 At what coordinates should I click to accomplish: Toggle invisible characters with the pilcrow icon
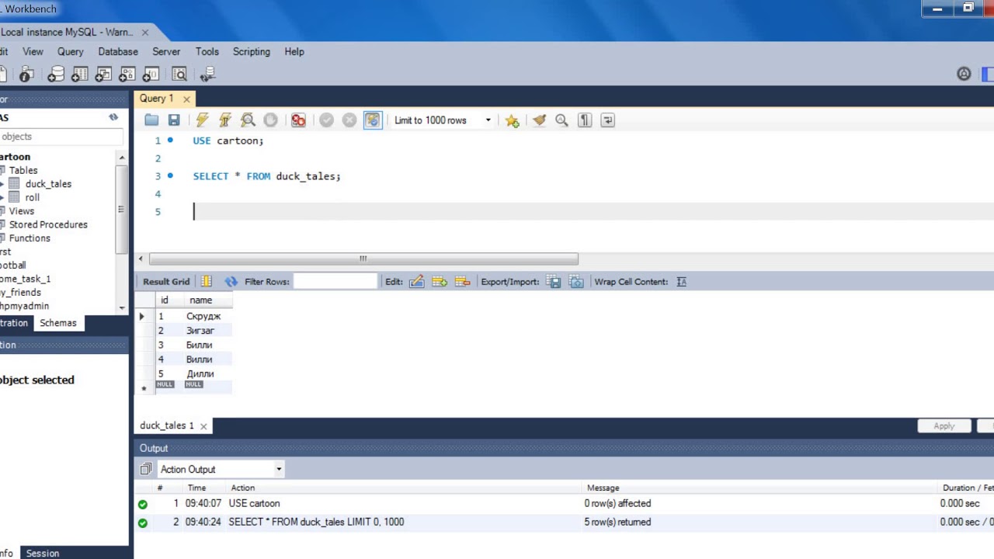click(585, 120)
